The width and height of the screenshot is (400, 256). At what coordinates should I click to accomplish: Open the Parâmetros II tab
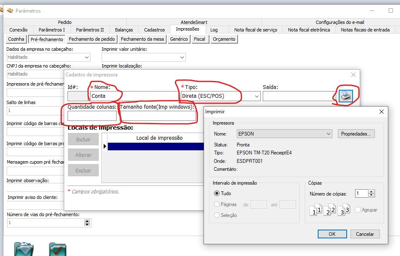pyautogui.click(x=90, y=30)
